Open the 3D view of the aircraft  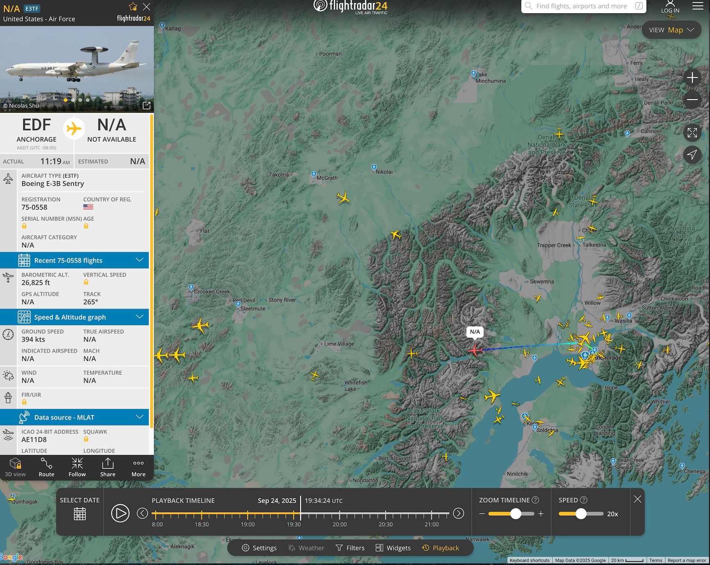[15, 467]
